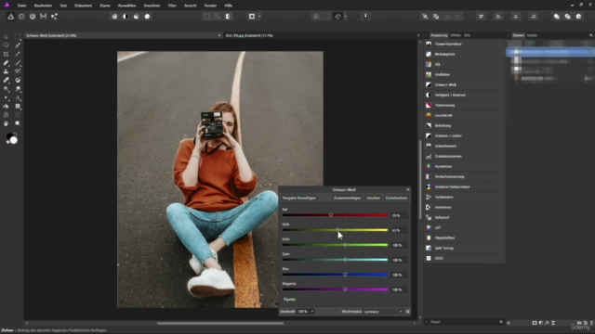Click the foreground/background colour swatch
595x334 pixels.
(x=12, y=138)
